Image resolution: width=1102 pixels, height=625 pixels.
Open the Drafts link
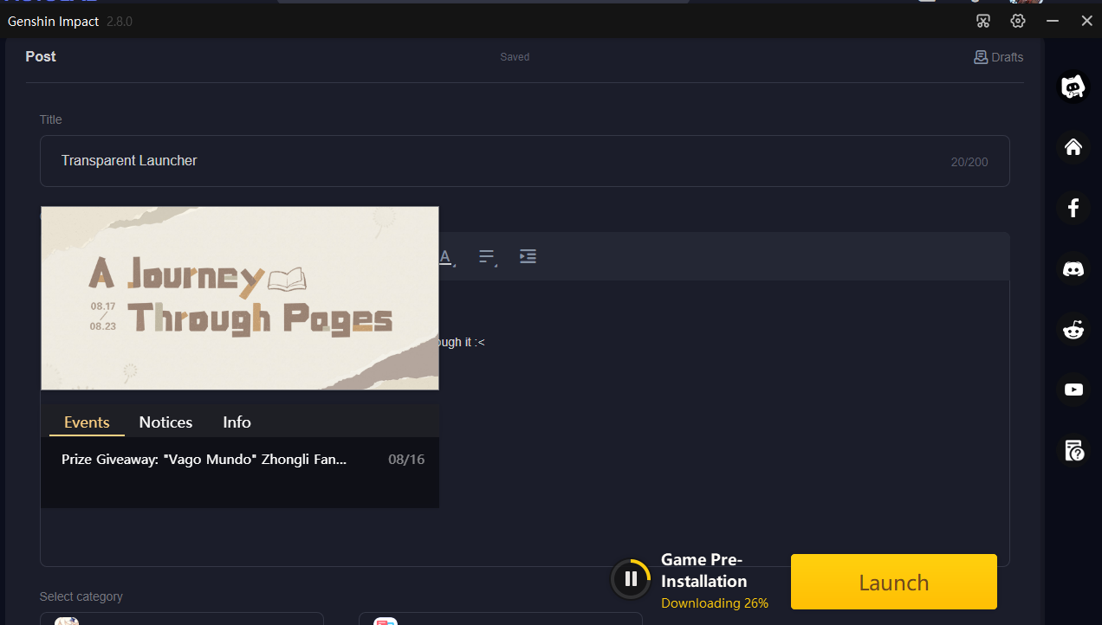998,57
